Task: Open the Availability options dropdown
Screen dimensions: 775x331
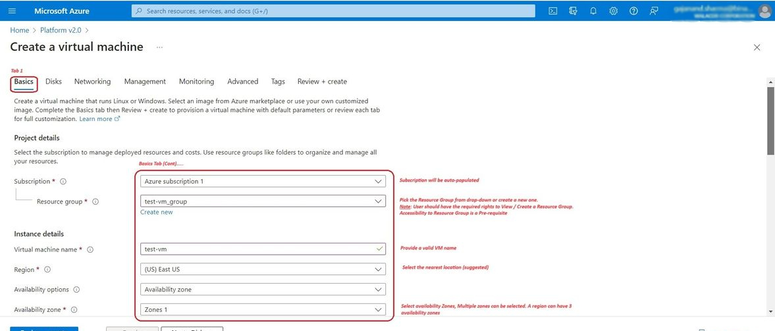Action: (263, 290)
